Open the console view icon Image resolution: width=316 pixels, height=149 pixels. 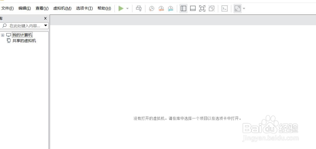224,9
